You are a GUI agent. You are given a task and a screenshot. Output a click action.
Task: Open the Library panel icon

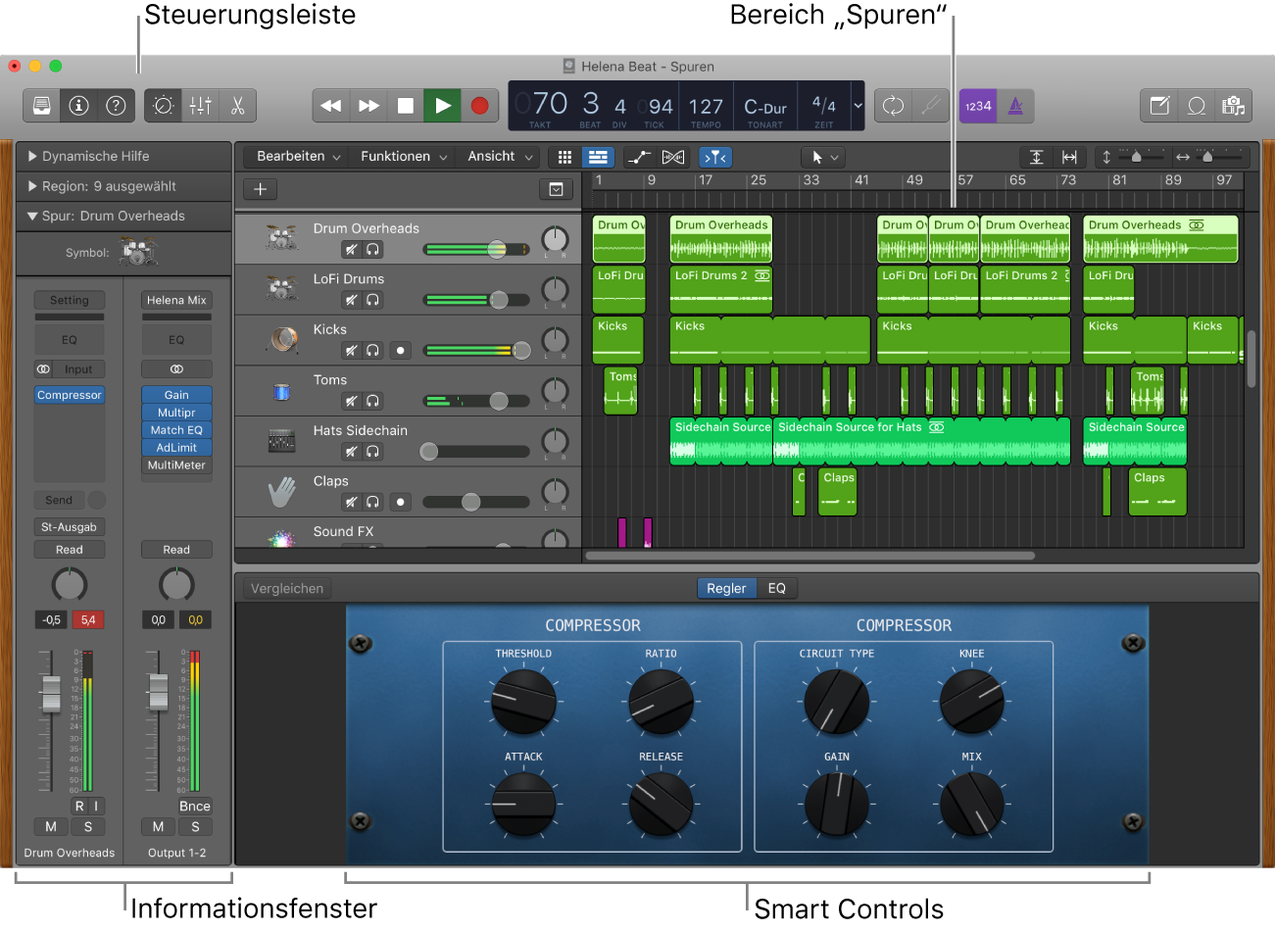(40, 105)
